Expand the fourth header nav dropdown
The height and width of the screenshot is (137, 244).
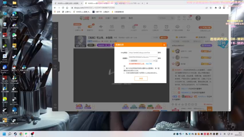point(116,18)
